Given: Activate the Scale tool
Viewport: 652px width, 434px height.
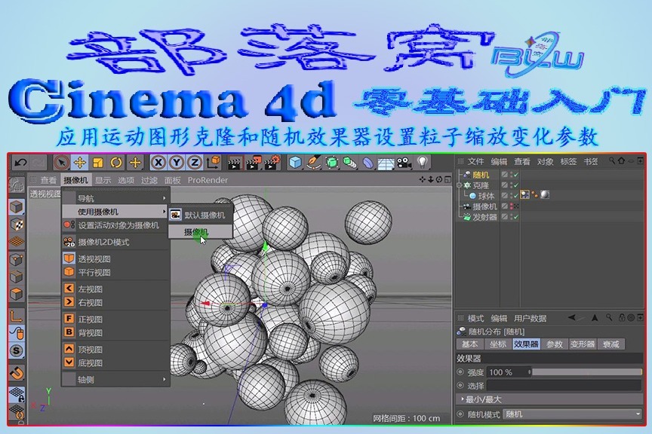Looking at the screenshot, I should [97, 163].
